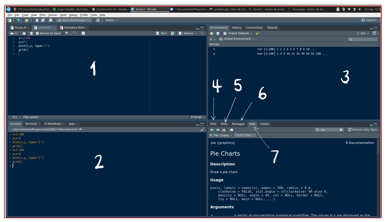Toggle the Source on Save checkbox
Screen dimensions: 385x222
[37, 33]
